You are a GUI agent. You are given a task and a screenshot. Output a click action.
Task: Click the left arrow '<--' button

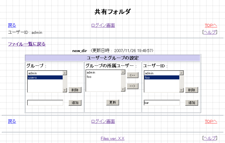[x=133, y=75]
